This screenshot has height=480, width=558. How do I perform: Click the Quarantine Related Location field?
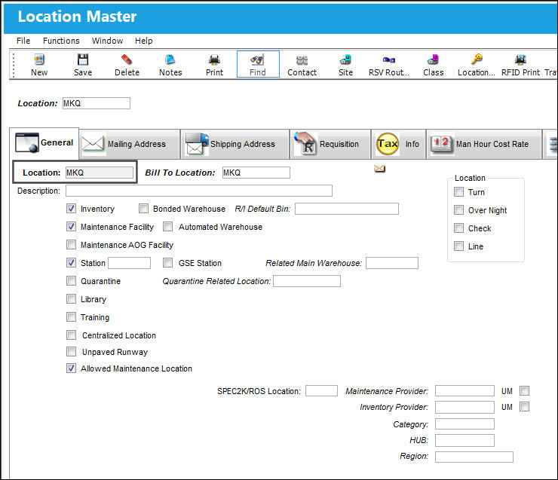click(307, 281)
